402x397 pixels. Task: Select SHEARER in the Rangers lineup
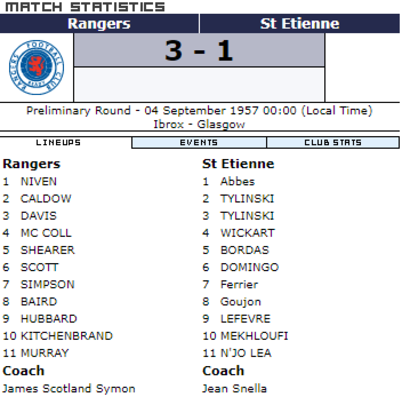tap(48, 250)
